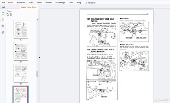Click the 'Center pin' diagram label

click(x=104, y=96)
